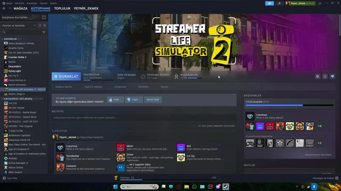Select Counter-Strike 2 in the library list
The image size is (341, 191).
click(x=17, y=57)
